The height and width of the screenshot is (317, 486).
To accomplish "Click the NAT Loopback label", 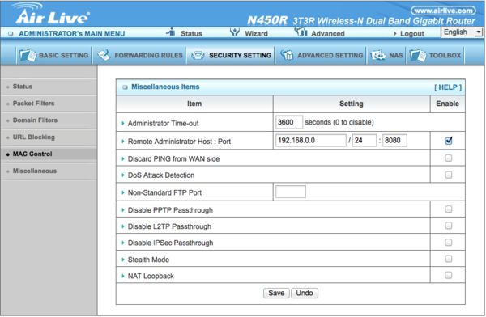I will pyautogui.click(x=151, y=276).
